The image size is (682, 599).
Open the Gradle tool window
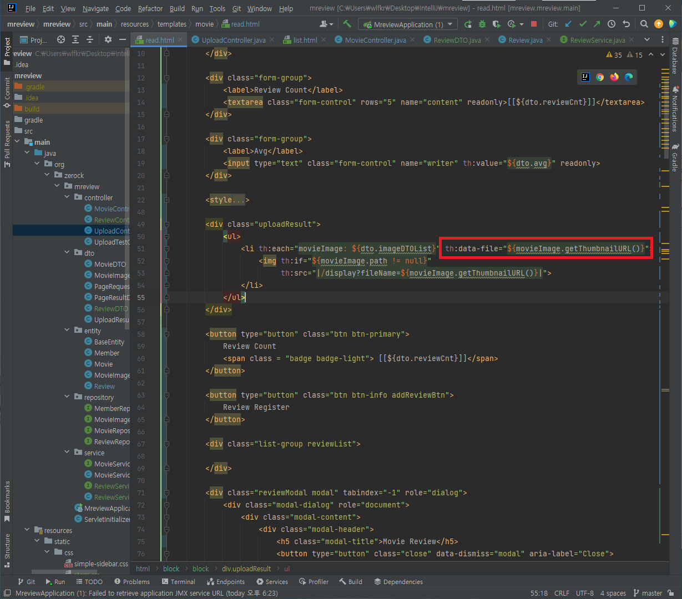tap(675, 158)
